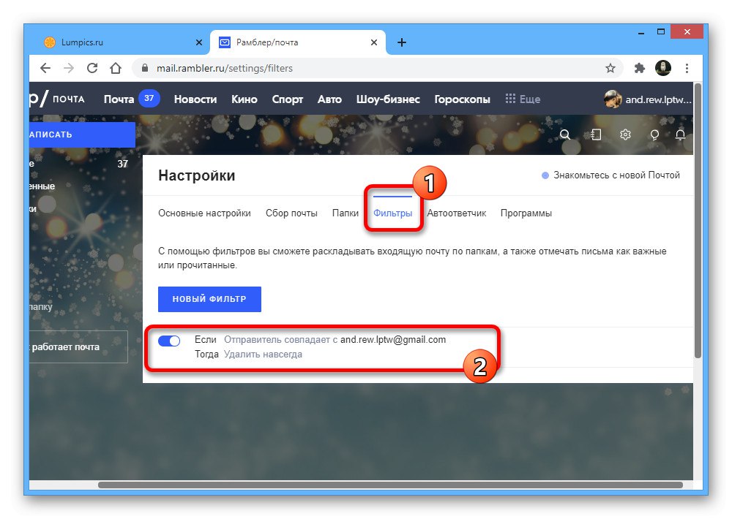Click Почта link in top navigation
The width and height of the screenshot is (732, 519).
pyautogui.click(x=119, y=99)
